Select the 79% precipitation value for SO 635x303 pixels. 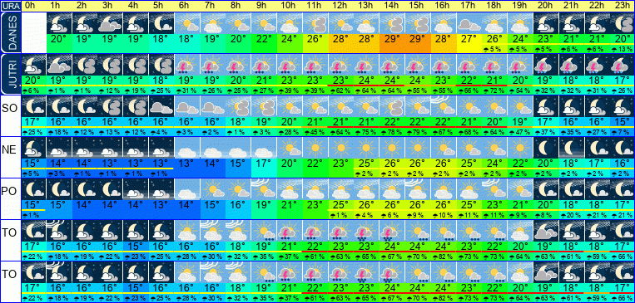(x=418, y=133)
